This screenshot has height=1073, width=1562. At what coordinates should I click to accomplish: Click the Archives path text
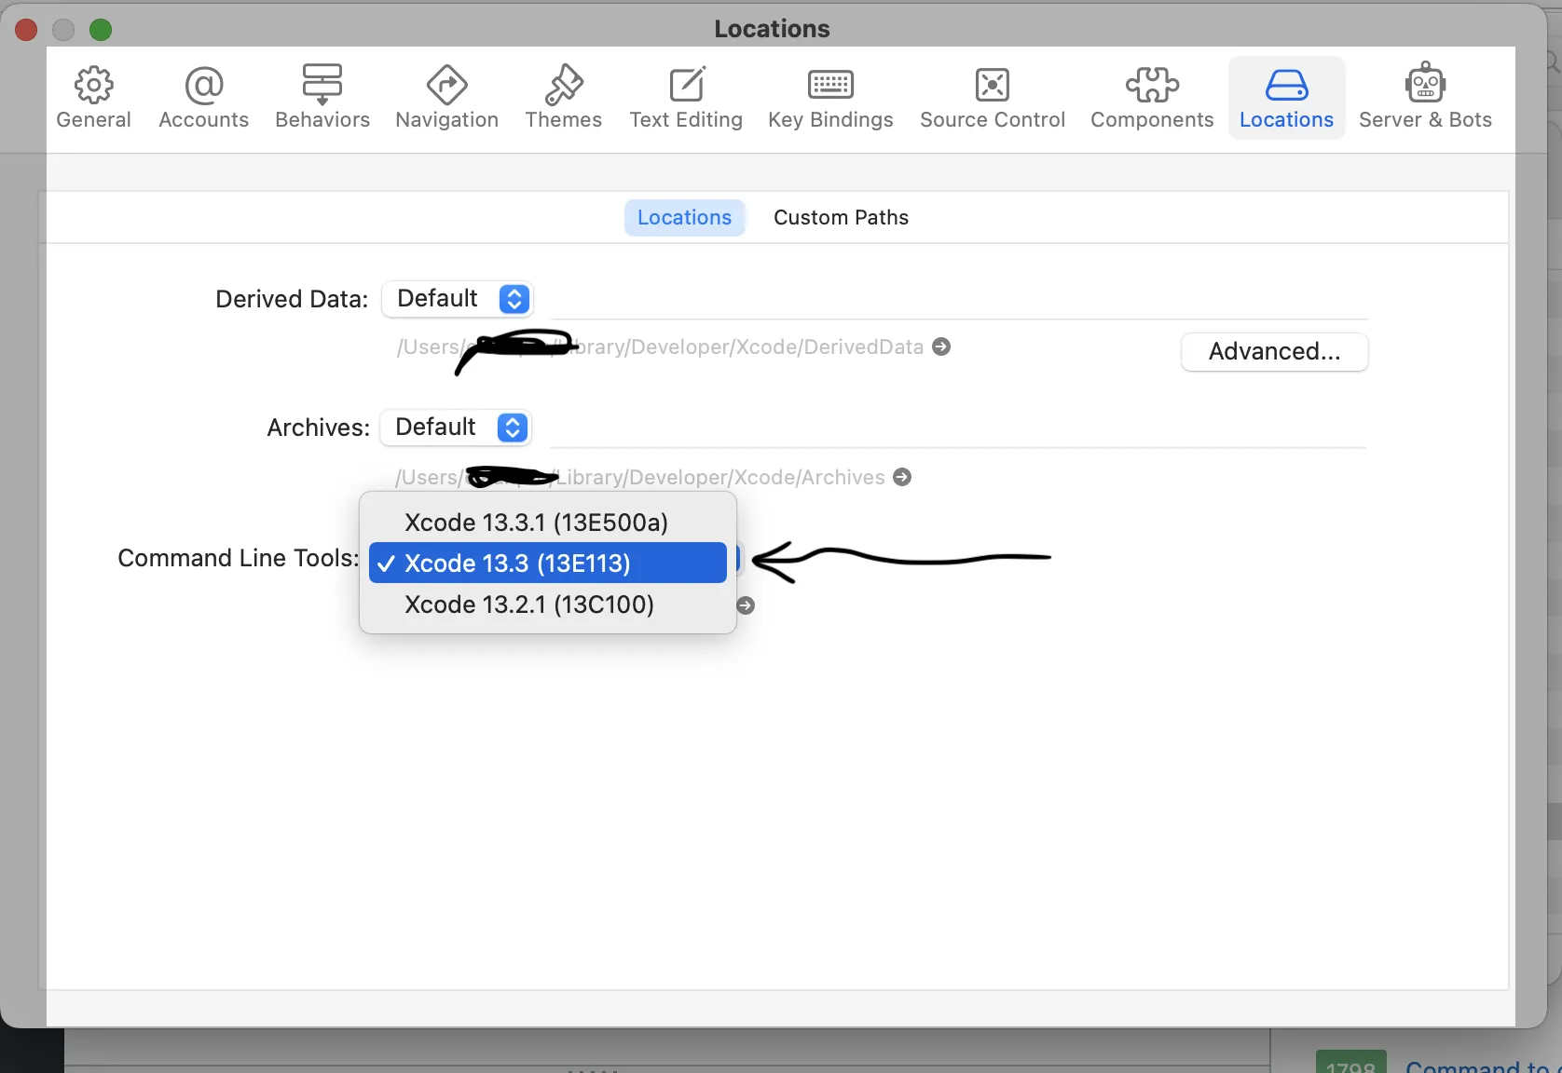coord(640,478)
